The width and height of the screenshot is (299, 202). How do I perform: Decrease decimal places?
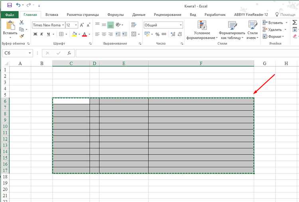pos(180,34)
